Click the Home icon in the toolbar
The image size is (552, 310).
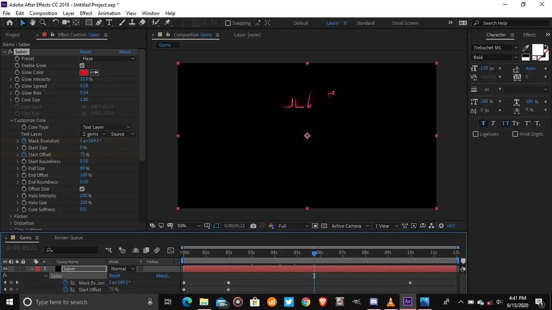pos(9,23)
